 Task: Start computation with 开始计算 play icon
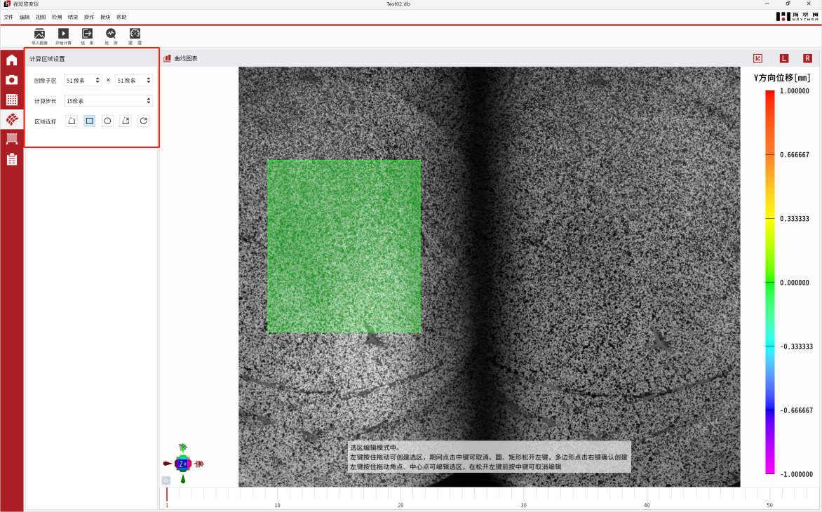pyautogui.click(x=63, y=34)
